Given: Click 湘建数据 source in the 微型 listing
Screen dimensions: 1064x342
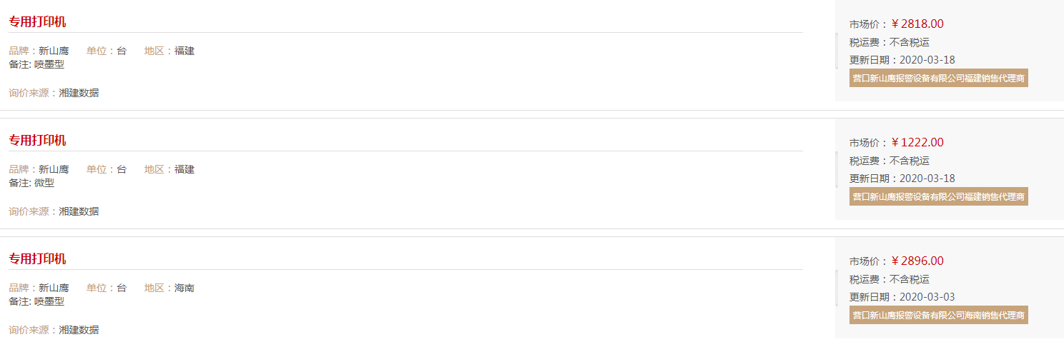Looking at the screenshot, I should click(x=79, y=211).
